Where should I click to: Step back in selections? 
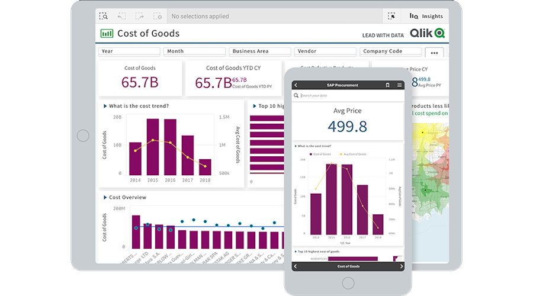coord(121,17)
